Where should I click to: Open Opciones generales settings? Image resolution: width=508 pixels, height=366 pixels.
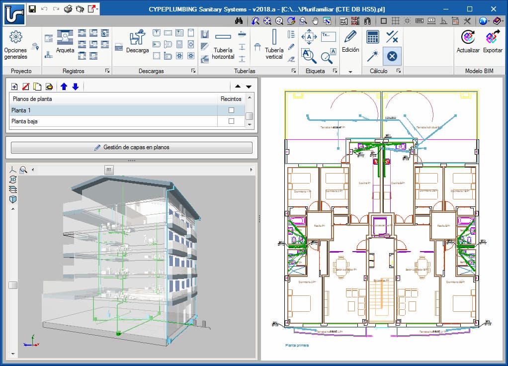coord(15,45)
